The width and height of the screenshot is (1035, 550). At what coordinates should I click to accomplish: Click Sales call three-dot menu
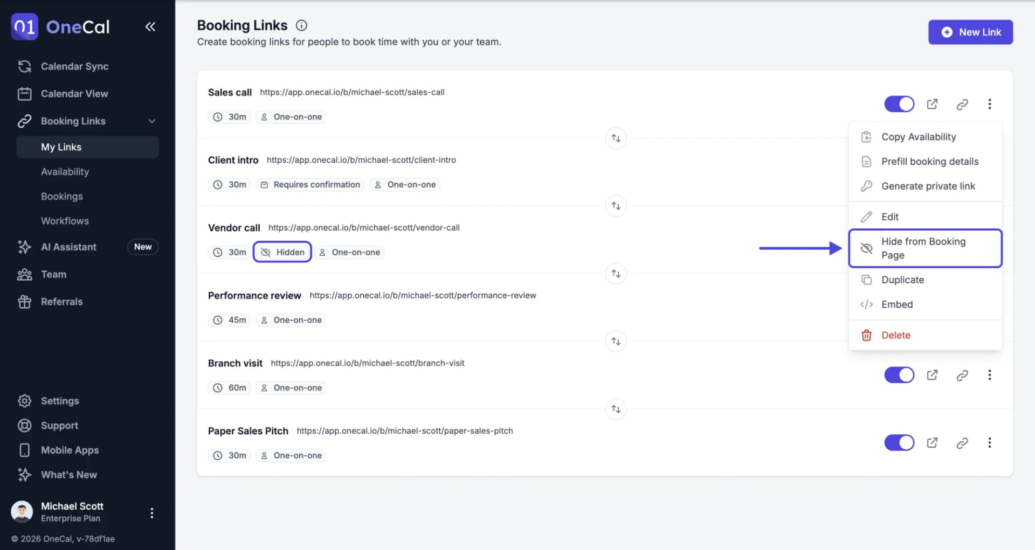pyautogui.click(x=990, y=104)
